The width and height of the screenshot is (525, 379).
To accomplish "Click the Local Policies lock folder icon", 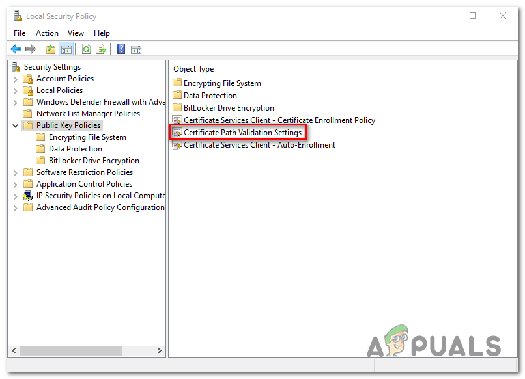I will pyautogui.click(x=28, y=90).
